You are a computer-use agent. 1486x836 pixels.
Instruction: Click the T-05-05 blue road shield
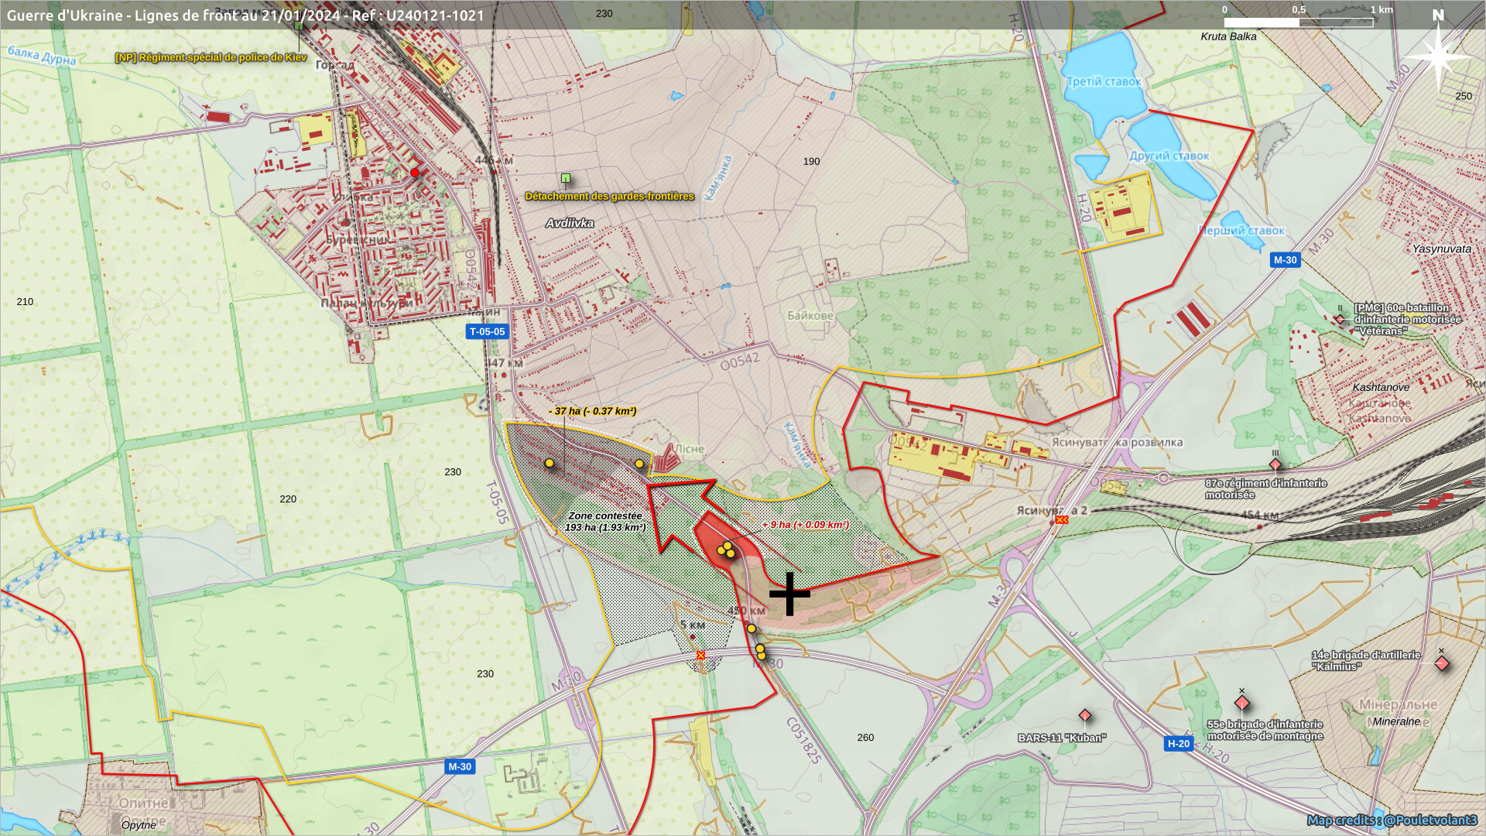(x=487, y=331)
